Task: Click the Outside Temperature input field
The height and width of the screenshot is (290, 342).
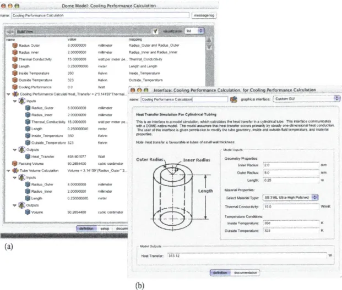Action: [291, 231]
